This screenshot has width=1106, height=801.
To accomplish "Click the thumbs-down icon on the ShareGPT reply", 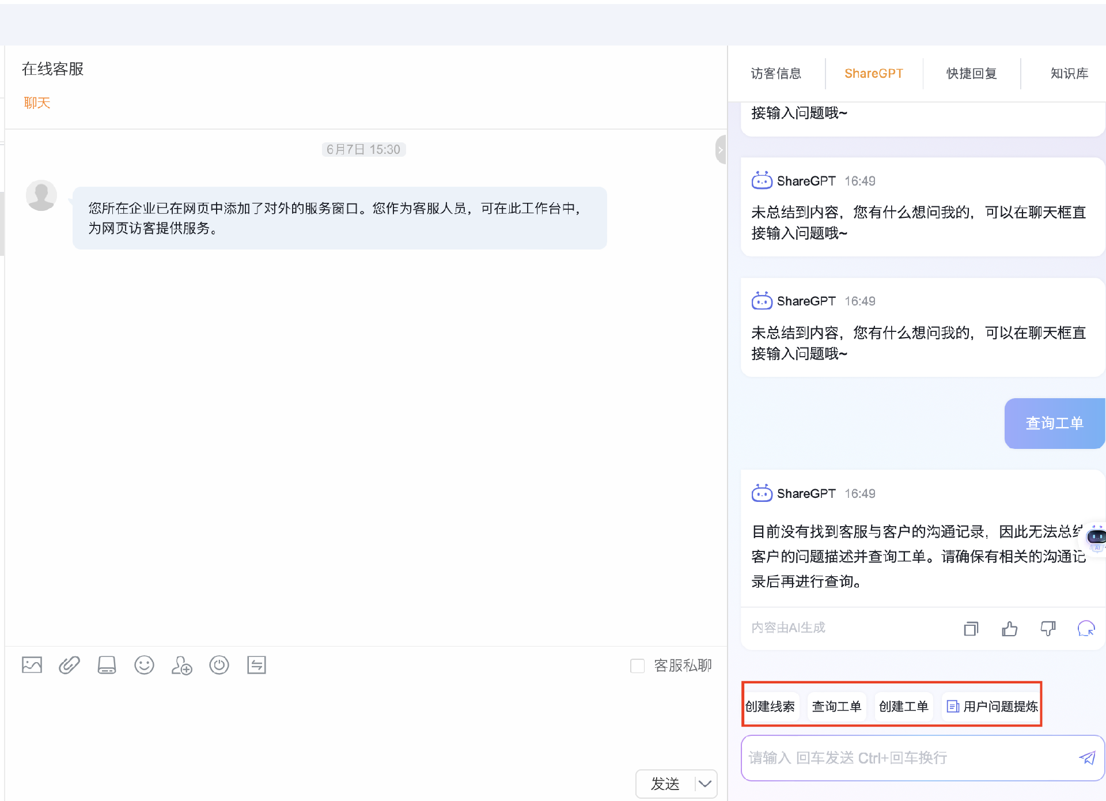I will (x=1048, y=628).
